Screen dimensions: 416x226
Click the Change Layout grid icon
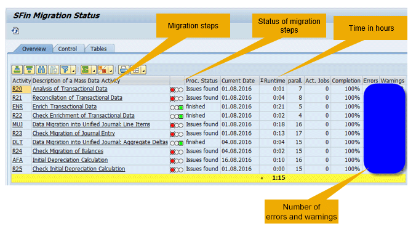point(135,70)
